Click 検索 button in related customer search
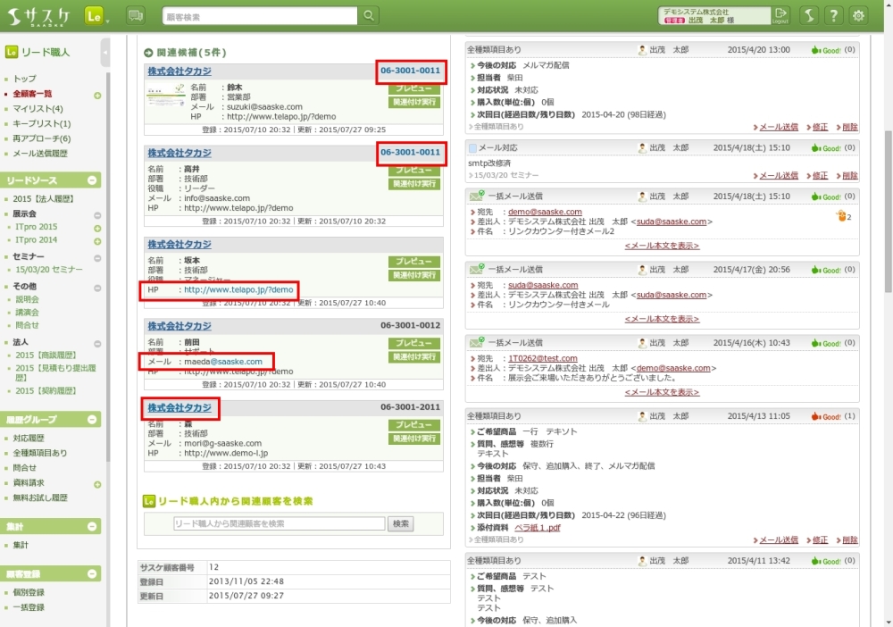Screen dimensions: 893x627 (401, 524)
